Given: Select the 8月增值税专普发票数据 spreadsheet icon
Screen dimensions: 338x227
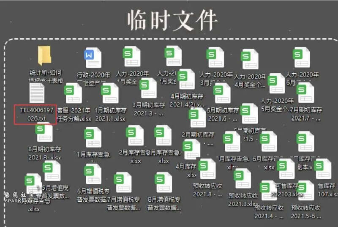Looking at the screenshot, I should coord(164,182).
